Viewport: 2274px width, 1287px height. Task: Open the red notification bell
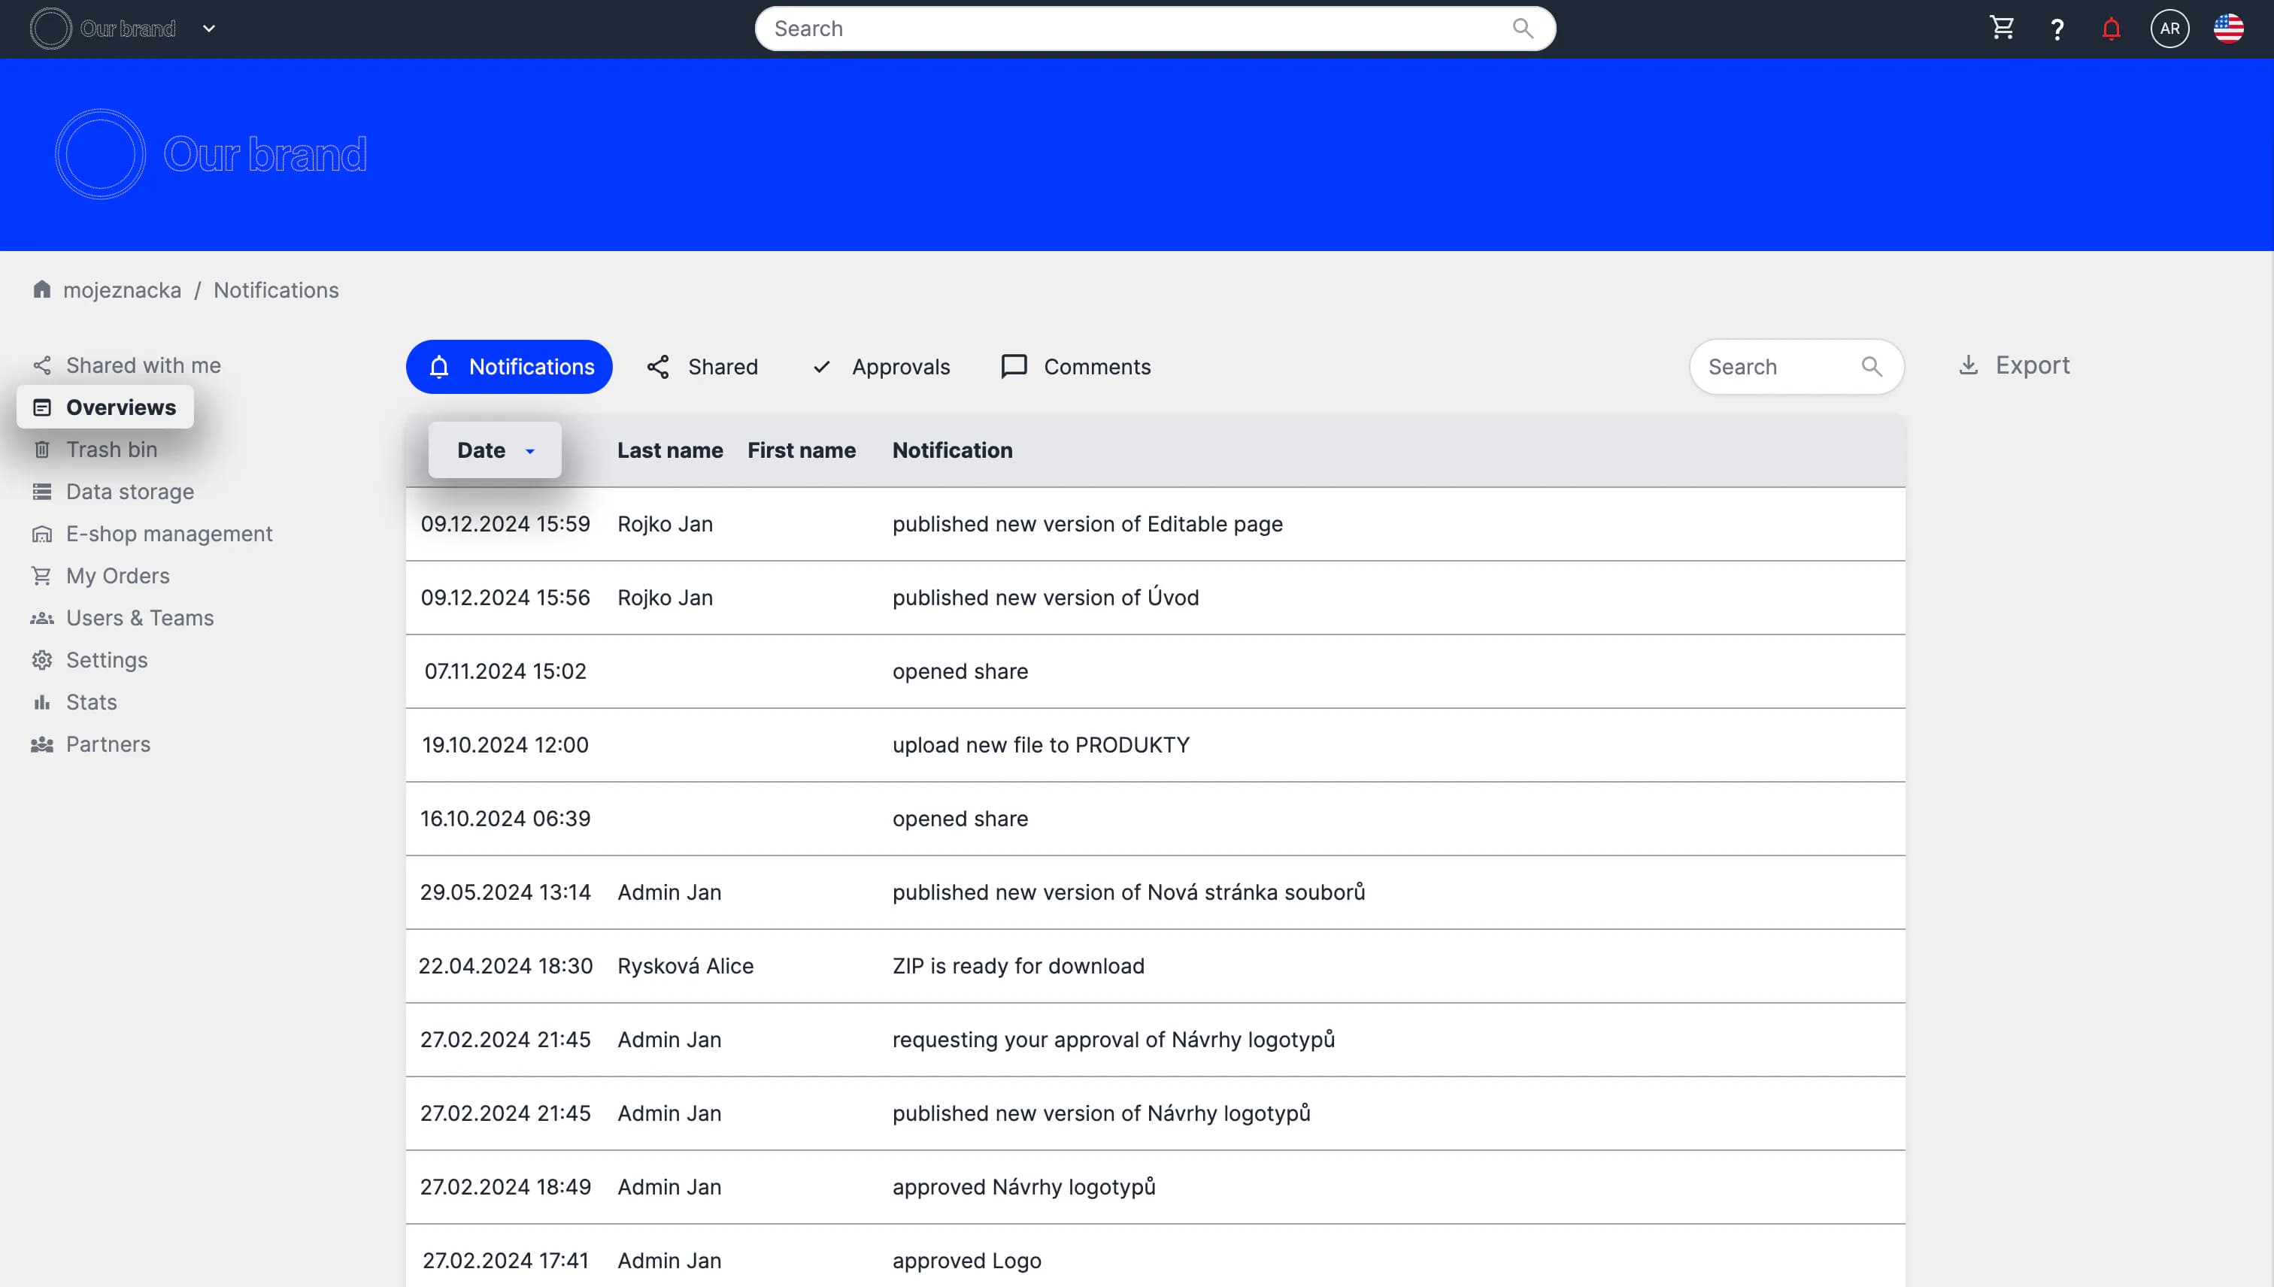point(2112,29)
